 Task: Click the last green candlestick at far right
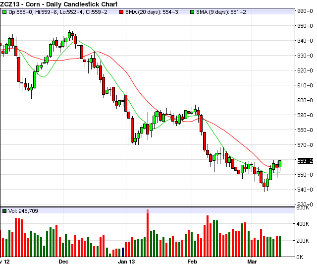pyautogui.click(x=280, y=164)
